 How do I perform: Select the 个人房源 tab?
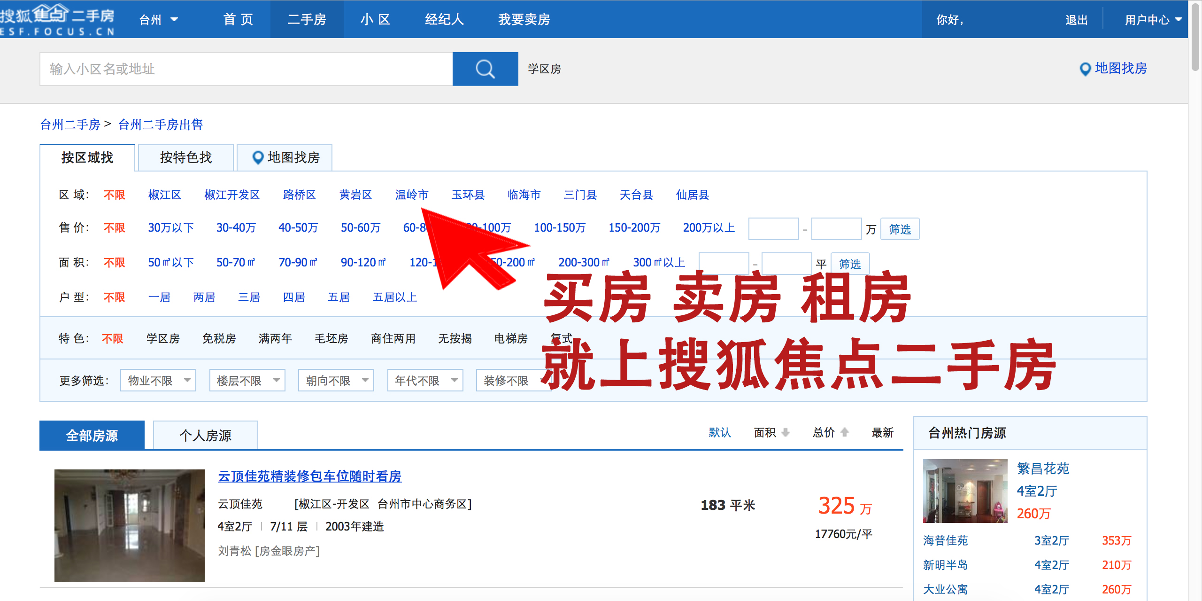[206, 435]
